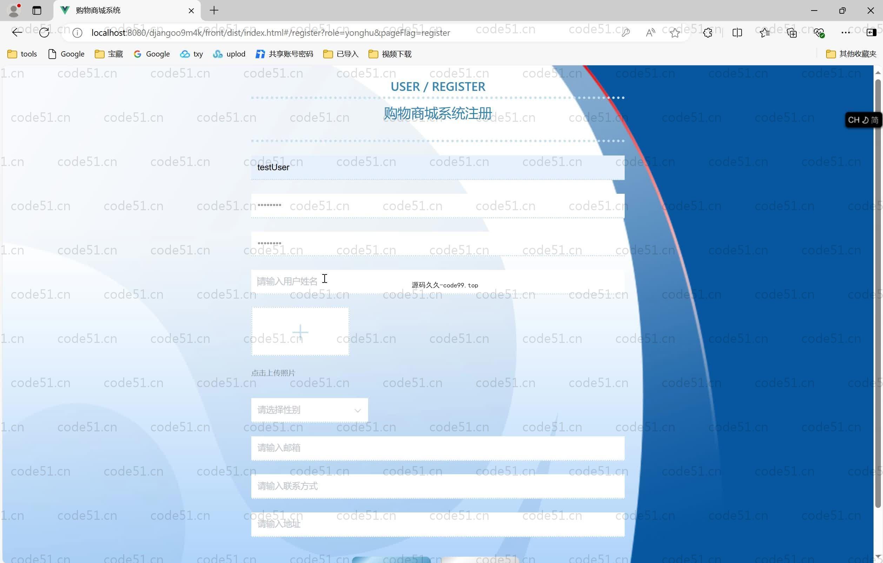Open the browser profile avatar
This screenshot has width=883, height=563.
(x=14, y=10)
